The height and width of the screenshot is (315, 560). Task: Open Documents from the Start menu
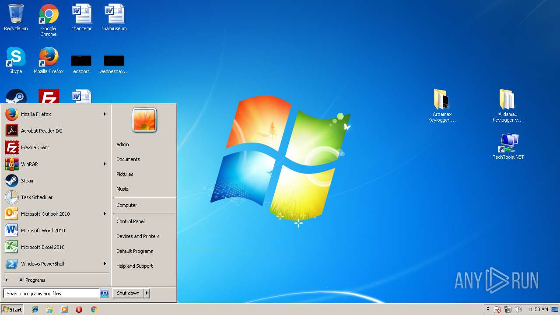click(144, 159)
